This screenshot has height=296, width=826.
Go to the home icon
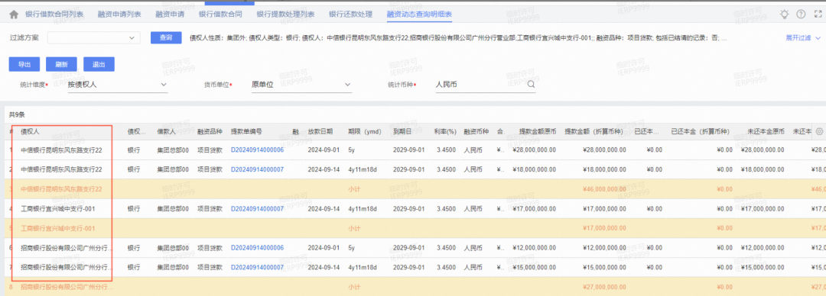coord(14,14)
